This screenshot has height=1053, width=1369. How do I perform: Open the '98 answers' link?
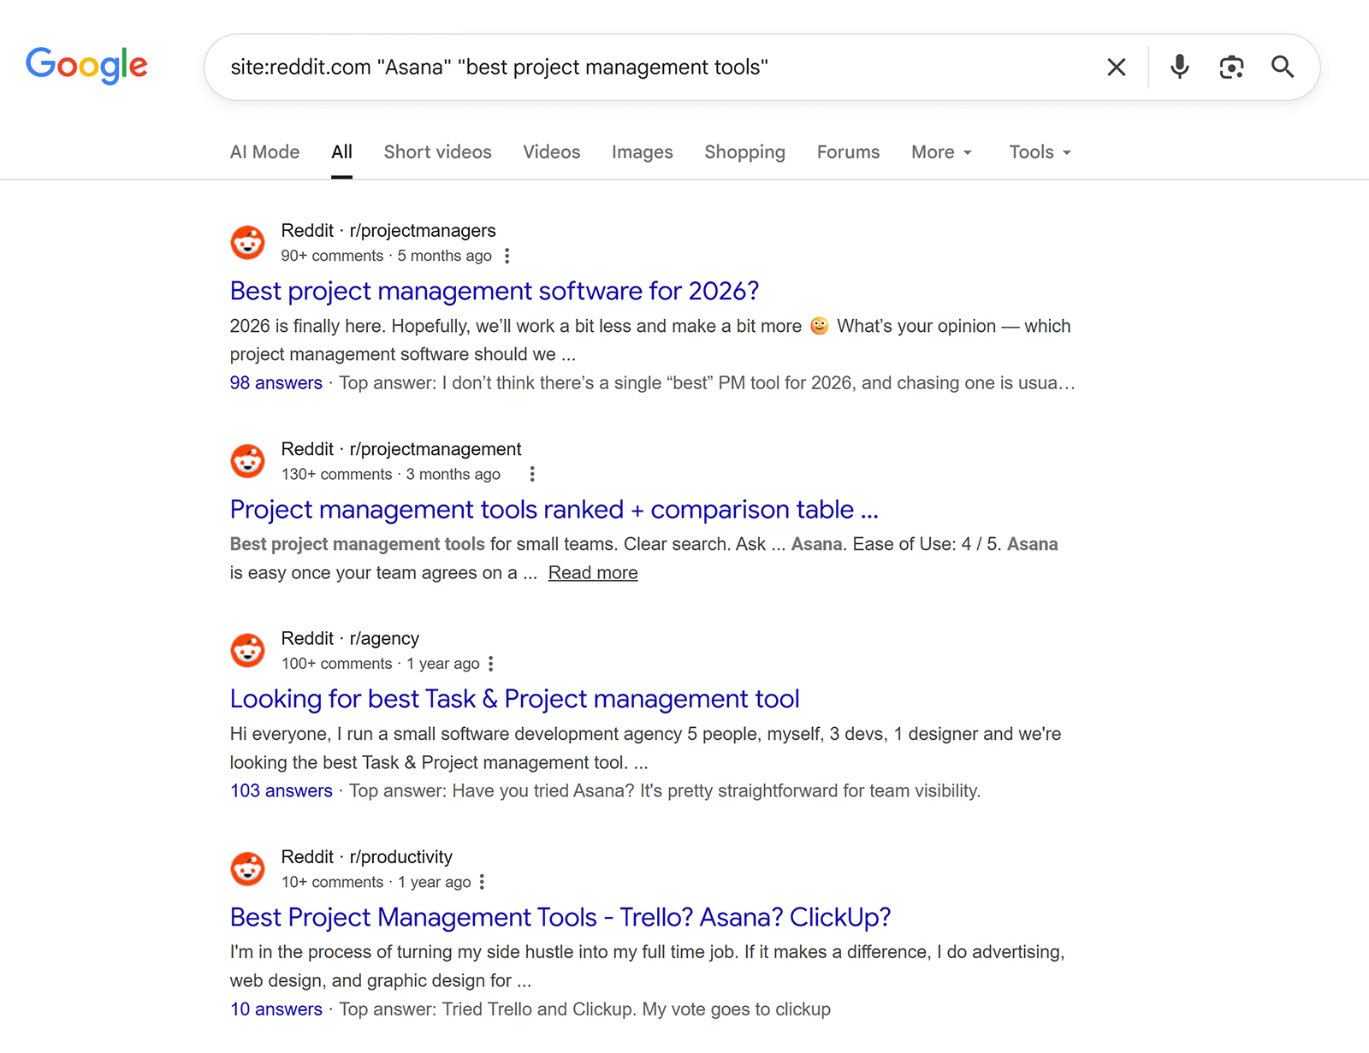[x=276, y=383]
